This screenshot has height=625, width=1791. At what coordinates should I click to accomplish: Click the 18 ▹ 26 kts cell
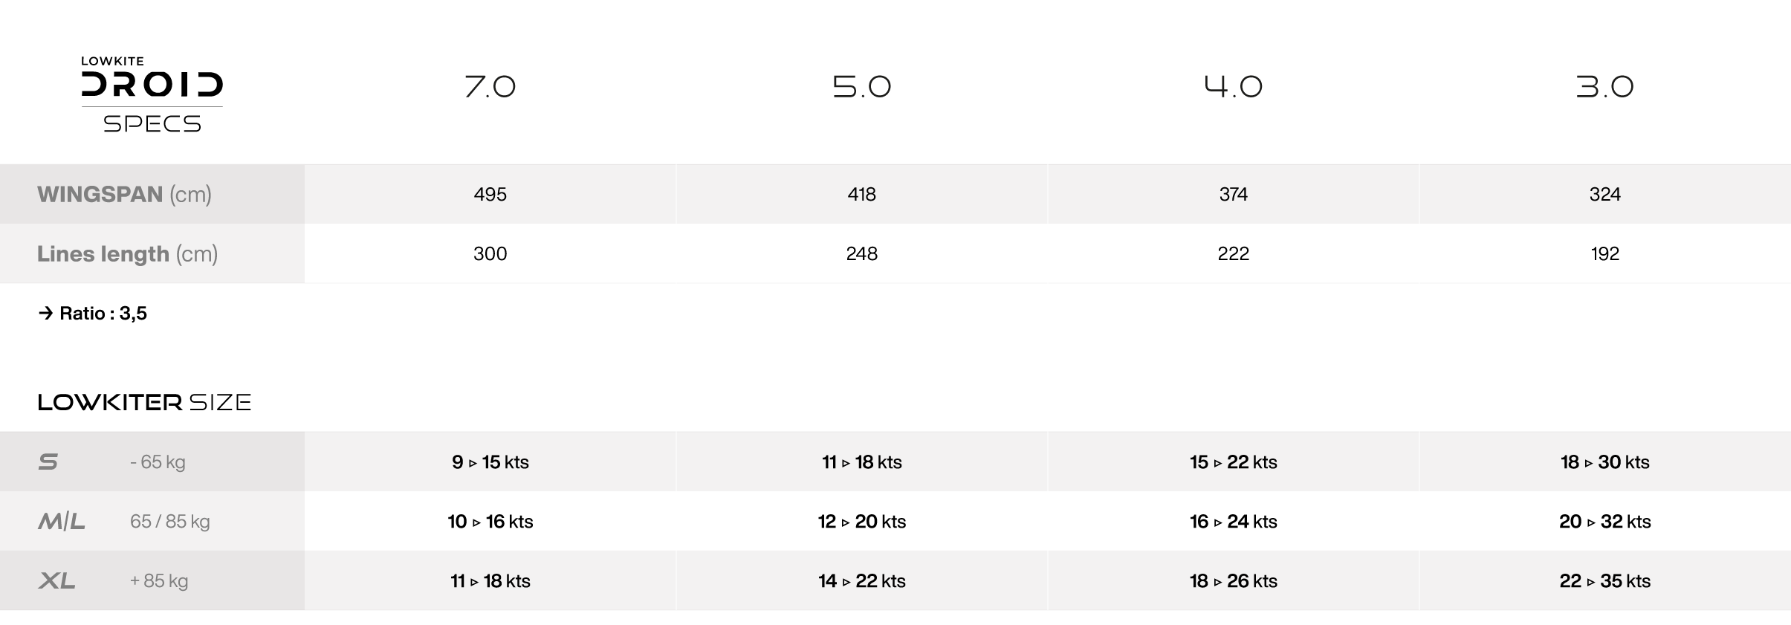(1233, 581)
